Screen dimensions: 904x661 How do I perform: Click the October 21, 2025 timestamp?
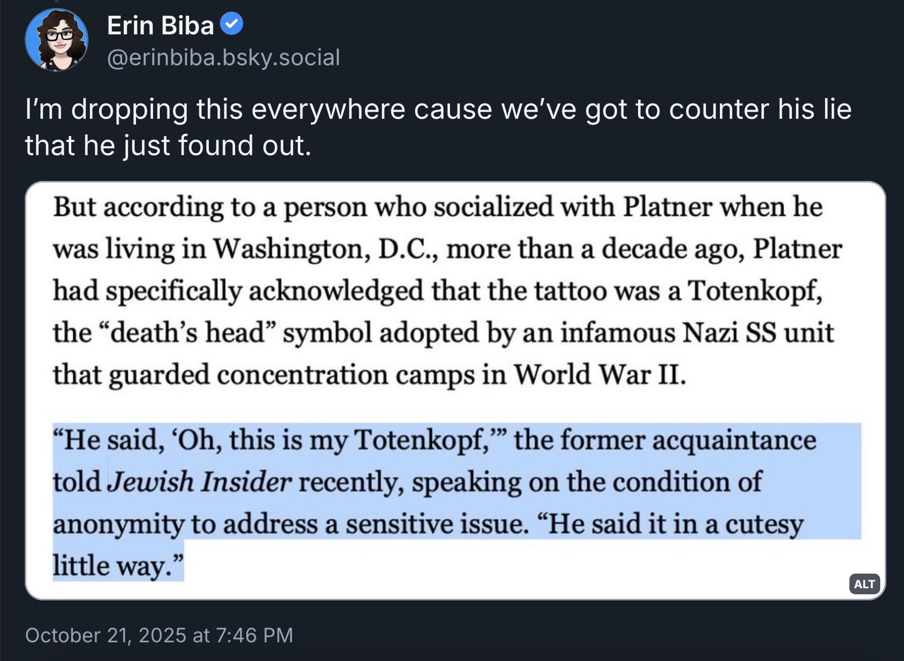[x=159, y=635]
